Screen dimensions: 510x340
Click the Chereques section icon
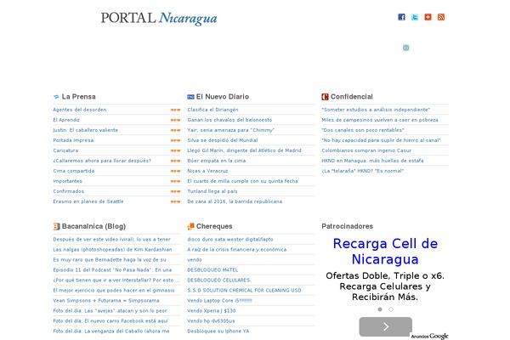click(190, 226)
